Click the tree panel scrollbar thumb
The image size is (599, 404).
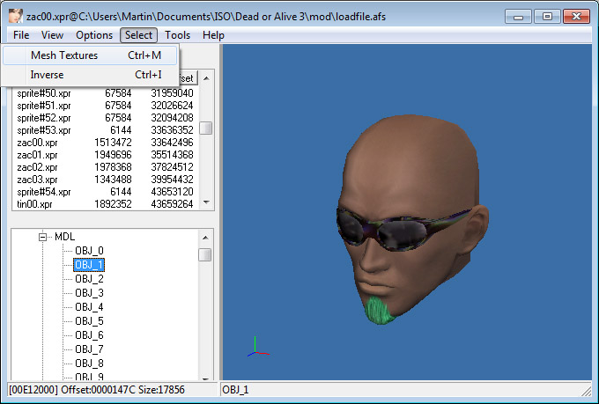[x=205, y=254]
